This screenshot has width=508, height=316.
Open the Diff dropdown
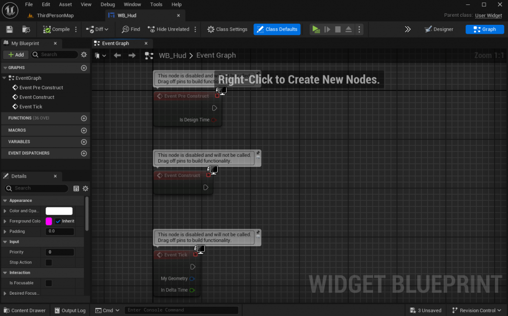click(x=97, y=29)
